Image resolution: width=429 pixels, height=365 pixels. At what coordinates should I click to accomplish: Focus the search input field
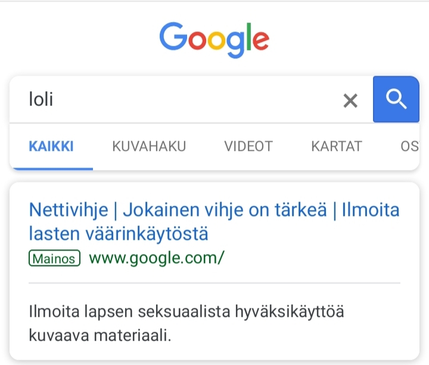179,99
